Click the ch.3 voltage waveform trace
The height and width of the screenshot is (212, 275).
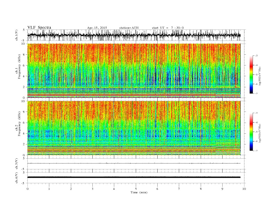coord(134,163)
